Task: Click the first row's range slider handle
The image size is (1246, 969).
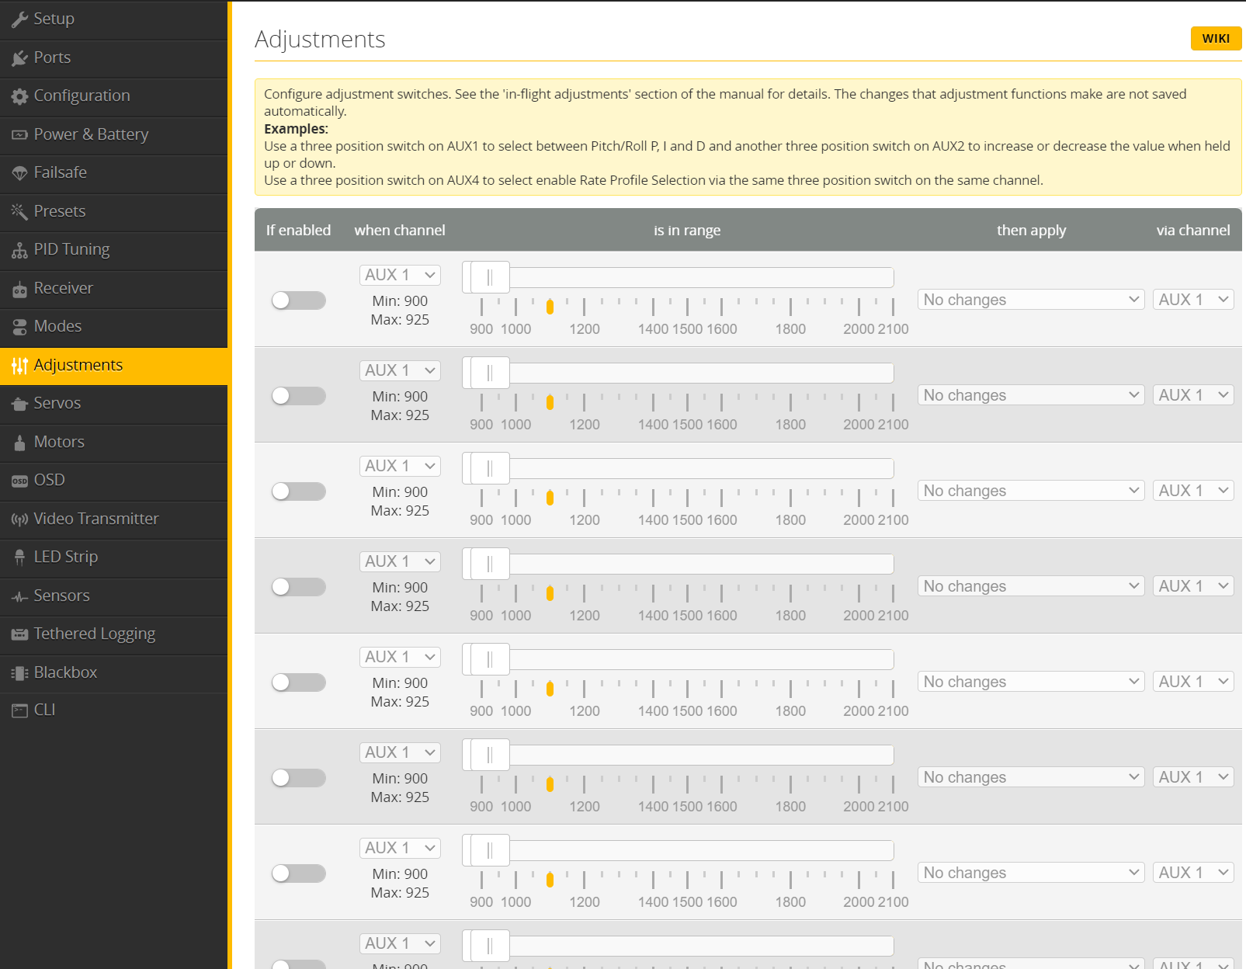Action: coord(489,277)
